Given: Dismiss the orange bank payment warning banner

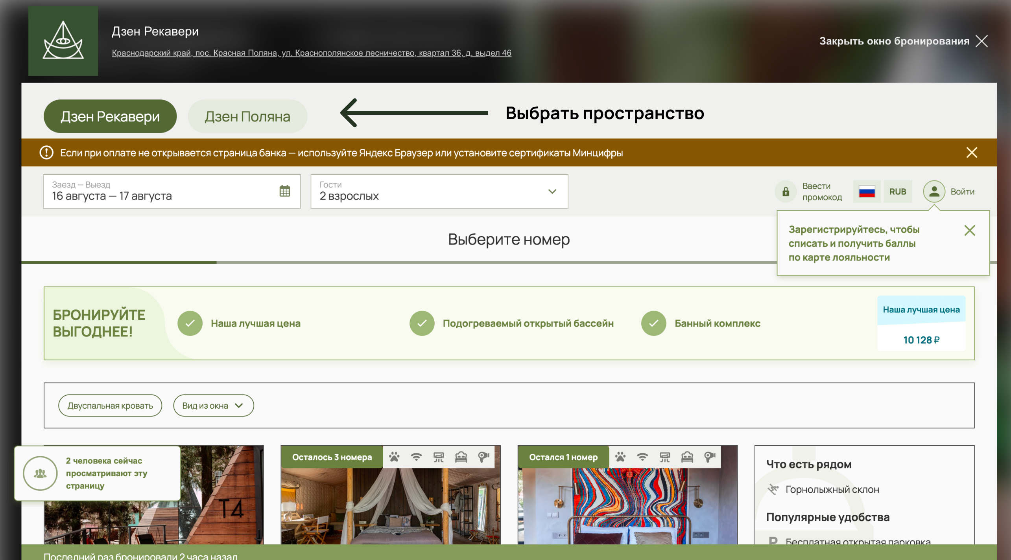Looking at the screenshot, I should coord(972,152).
